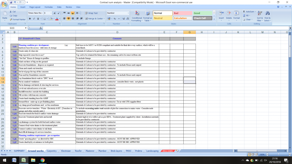This screenshot has height=164, width=292.
Task: Switch to Page Break Preview view
Action: 256,154
